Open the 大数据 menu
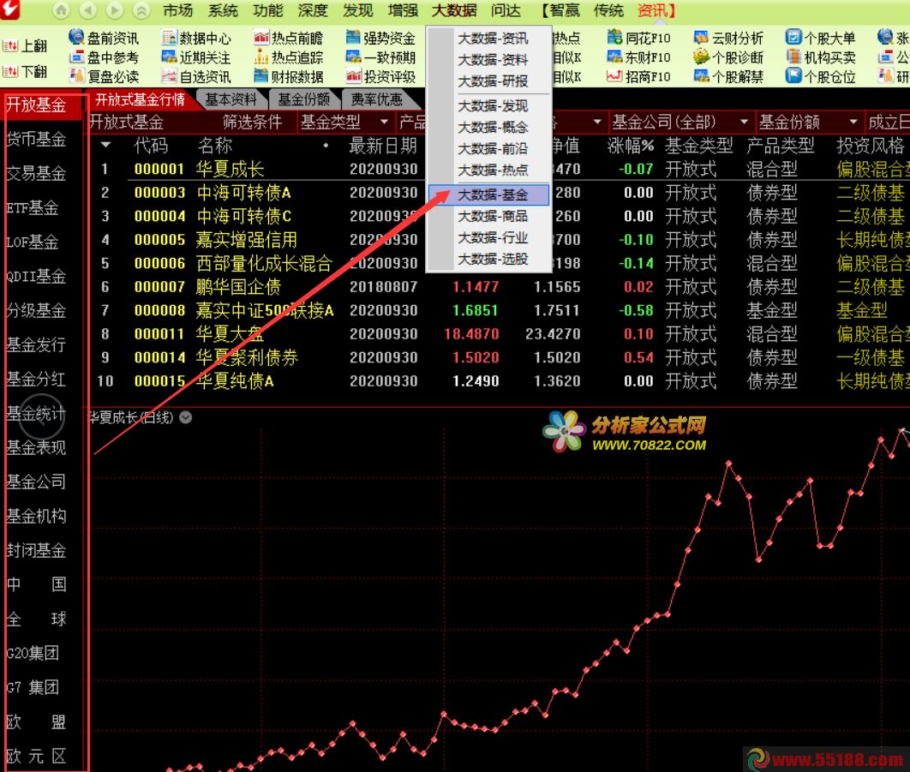This screenshot has width=910, height=772. pyautogui.click(x=454, y=10)
